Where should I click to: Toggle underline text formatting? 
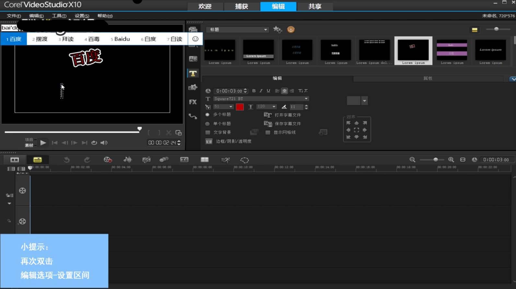click(x=268, y=91)
